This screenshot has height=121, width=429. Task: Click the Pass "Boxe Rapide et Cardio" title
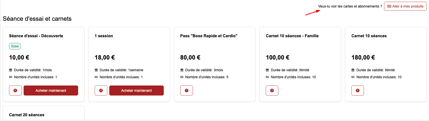[209, 36]
